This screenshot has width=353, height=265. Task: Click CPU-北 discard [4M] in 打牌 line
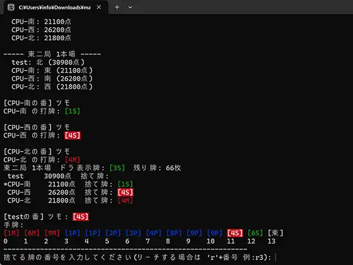[72, 160]
